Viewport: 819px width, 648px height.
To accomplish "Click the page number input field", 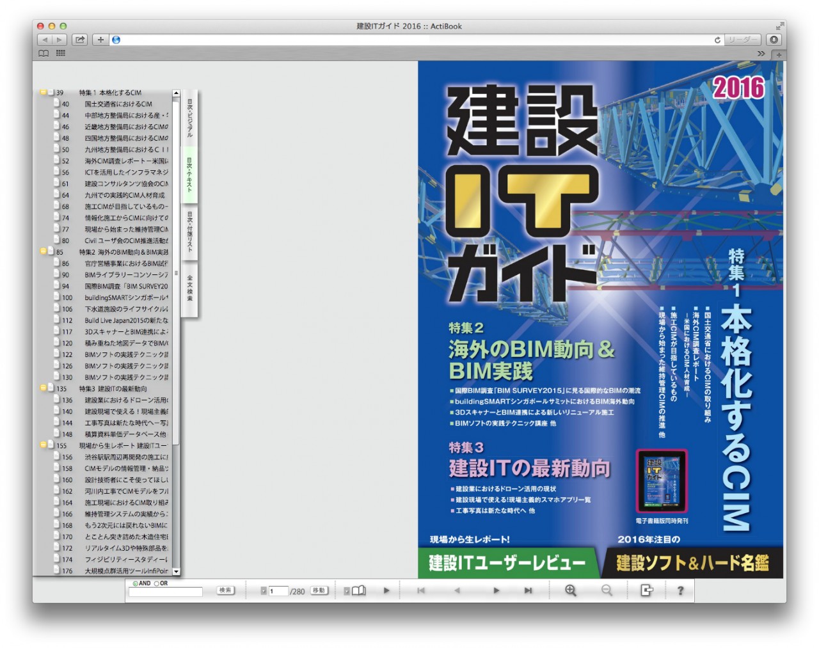I will (278, 591).
